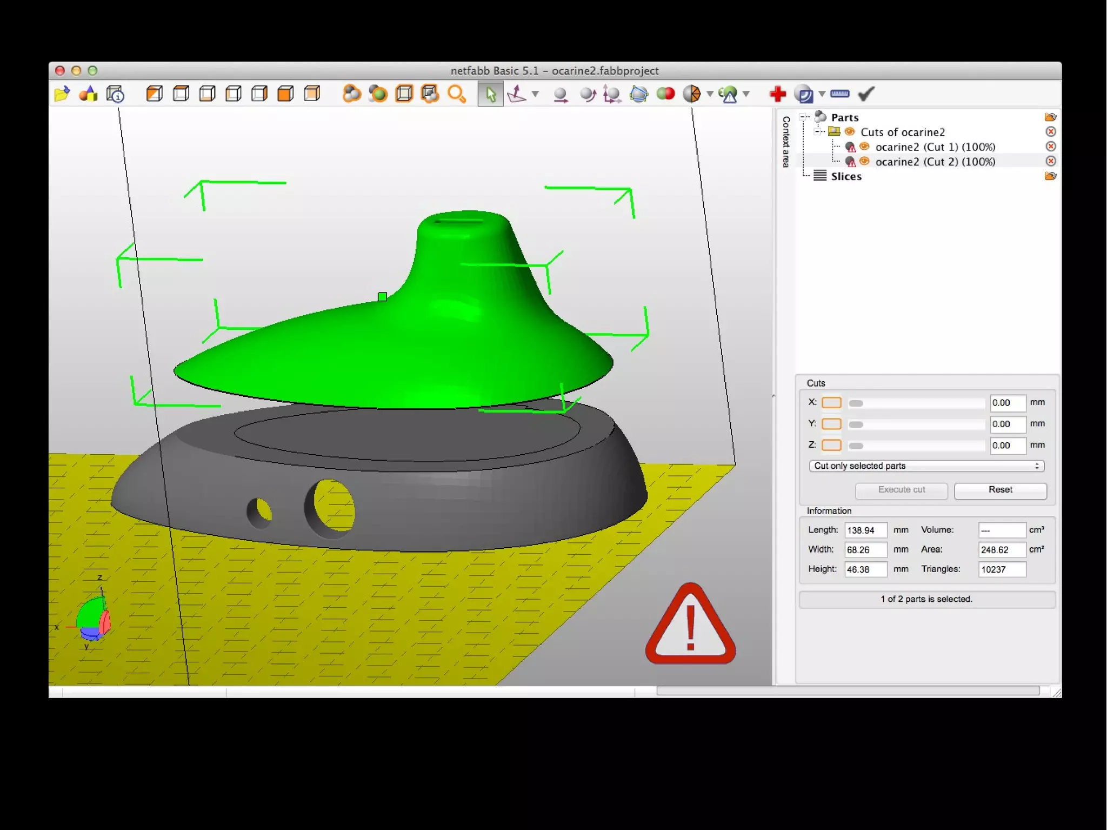Hide ocarine2 Cut 2 using eye icon

(x=864, y=161)
